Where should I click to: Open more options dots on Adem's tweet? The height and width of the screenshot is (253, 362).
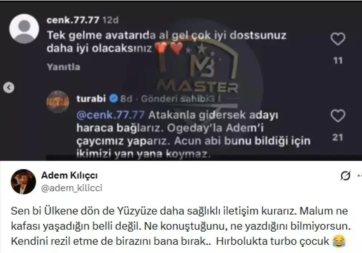click(360, 176)
